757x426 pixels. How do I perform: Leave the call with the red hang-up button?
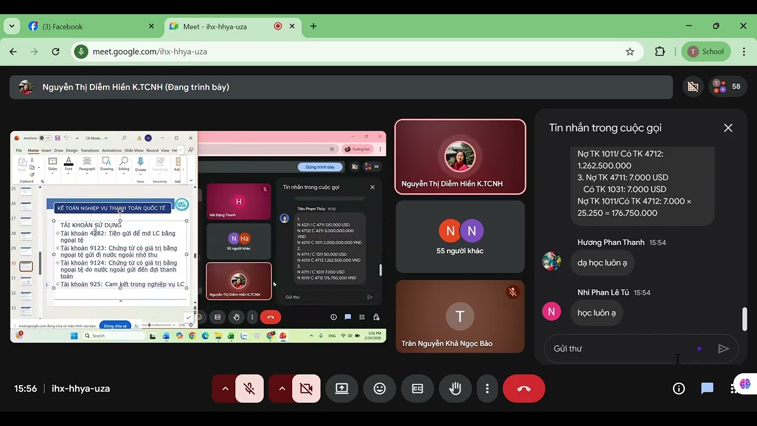pos(524,389)
